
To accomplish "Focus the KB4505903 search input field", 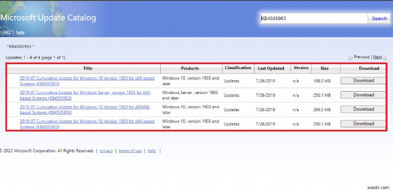I will (x=314, y=19).
